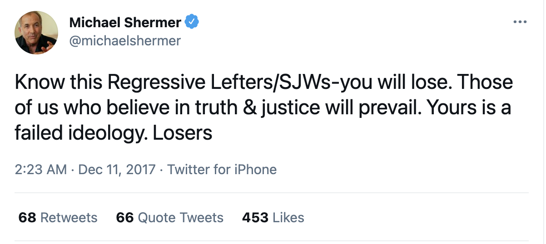This screenshot has height=244, width=546.
Task: Click the bold number 68
Action: (x=27, y=218)
